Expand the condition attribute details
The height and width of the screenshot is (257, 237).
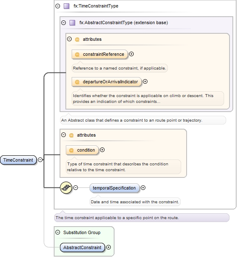click(x=102, y=150)
